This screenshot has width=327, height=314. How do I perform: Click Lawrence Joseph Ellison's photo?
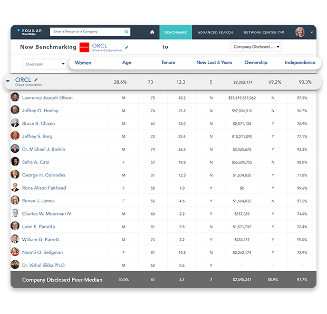(x=15, y=97)
